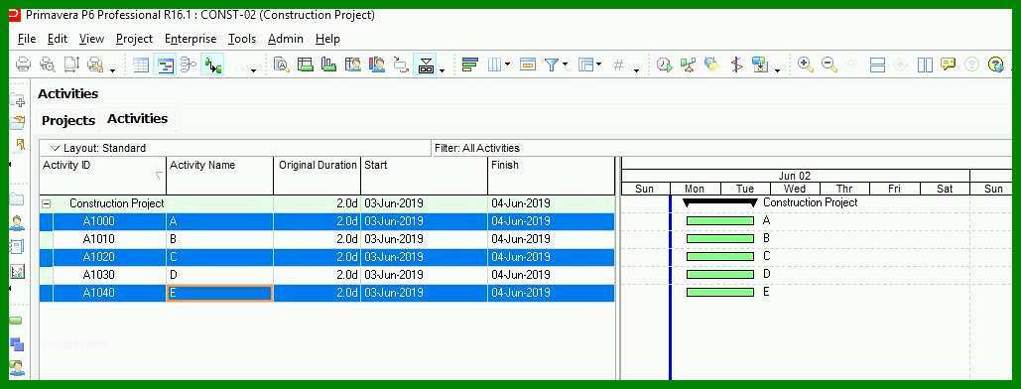The width and height of the screenshot is (1021, 389).
Task: Select the Activities tab
Action: [x=137, y=119]
